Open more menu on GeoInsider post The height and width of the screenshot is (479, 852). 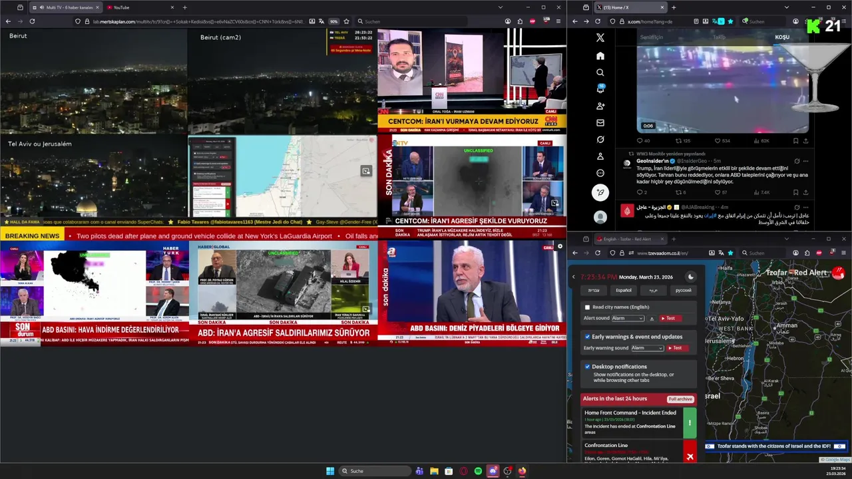[805, 161]
